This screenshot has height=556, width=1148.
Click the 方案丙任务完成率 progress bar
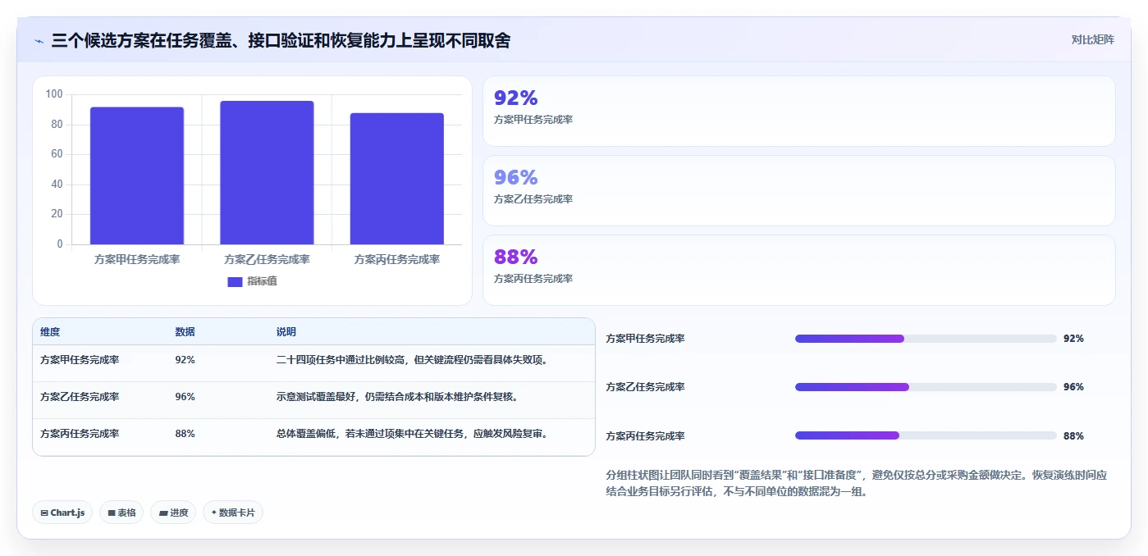926,435
